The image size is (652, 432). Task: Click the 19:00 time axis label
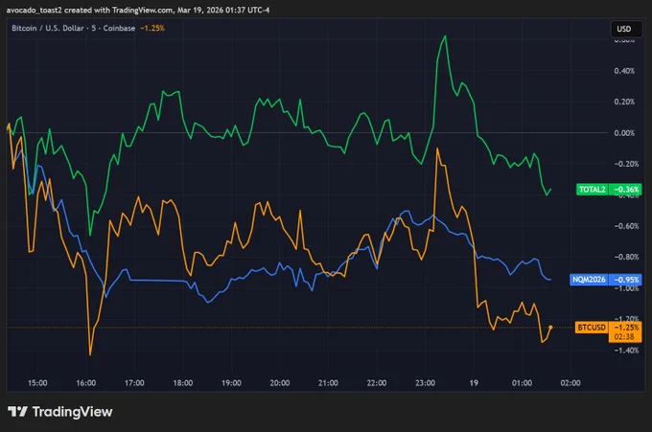click(x=231, y=382)
